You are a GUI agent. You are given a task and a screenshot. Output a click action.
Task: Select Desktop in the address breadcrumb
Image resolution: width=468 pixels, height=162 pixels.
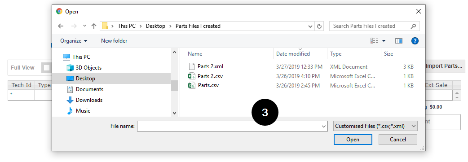click(155, 26)
